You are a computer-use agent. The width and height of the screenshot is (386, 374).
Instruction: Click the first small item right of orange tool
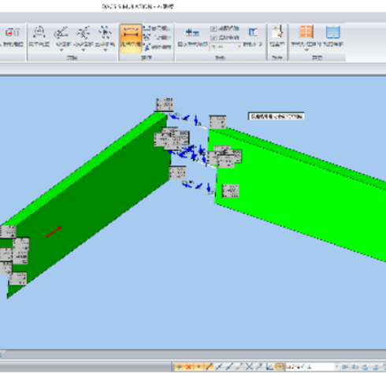pyautogui.click(x=157, y=28)
